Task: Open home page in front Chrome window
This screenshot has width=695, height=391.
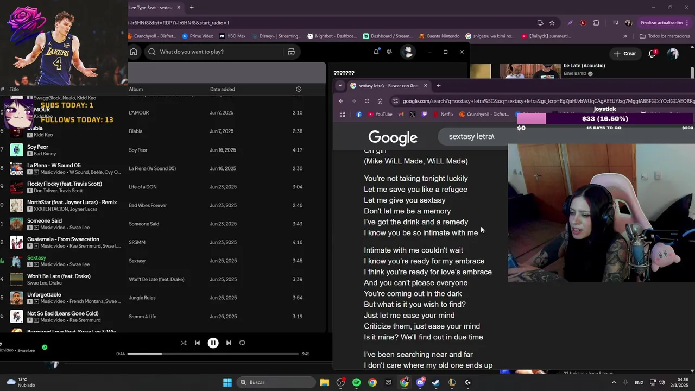Action: coord(380,101)
